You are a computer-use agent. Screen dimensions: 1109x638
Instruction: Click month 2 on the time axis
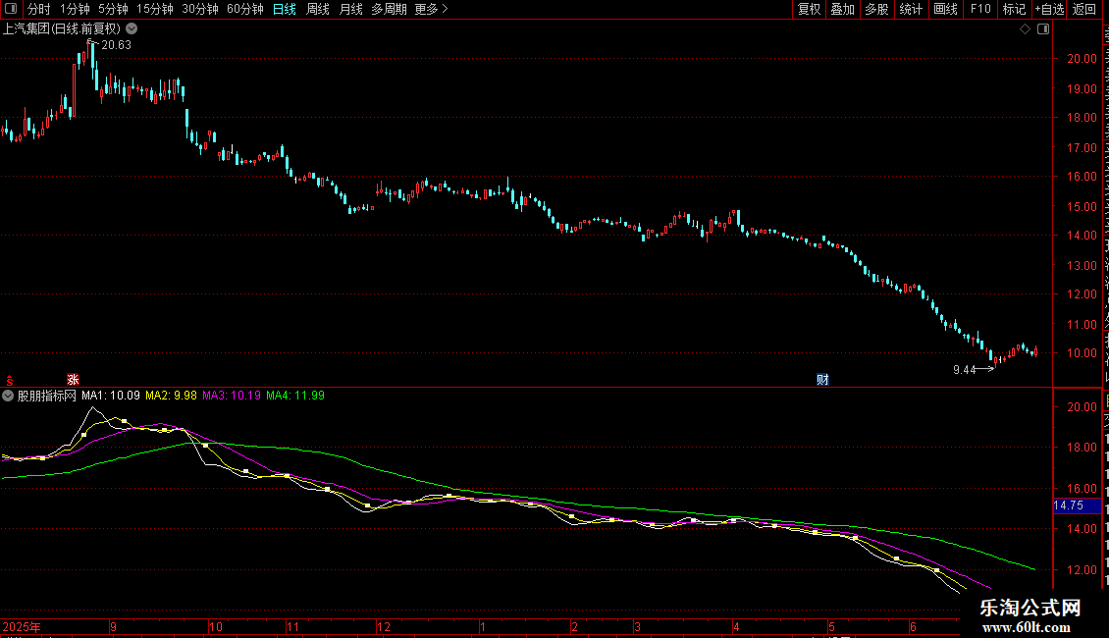pyautogui.click(x=574, y=627)
